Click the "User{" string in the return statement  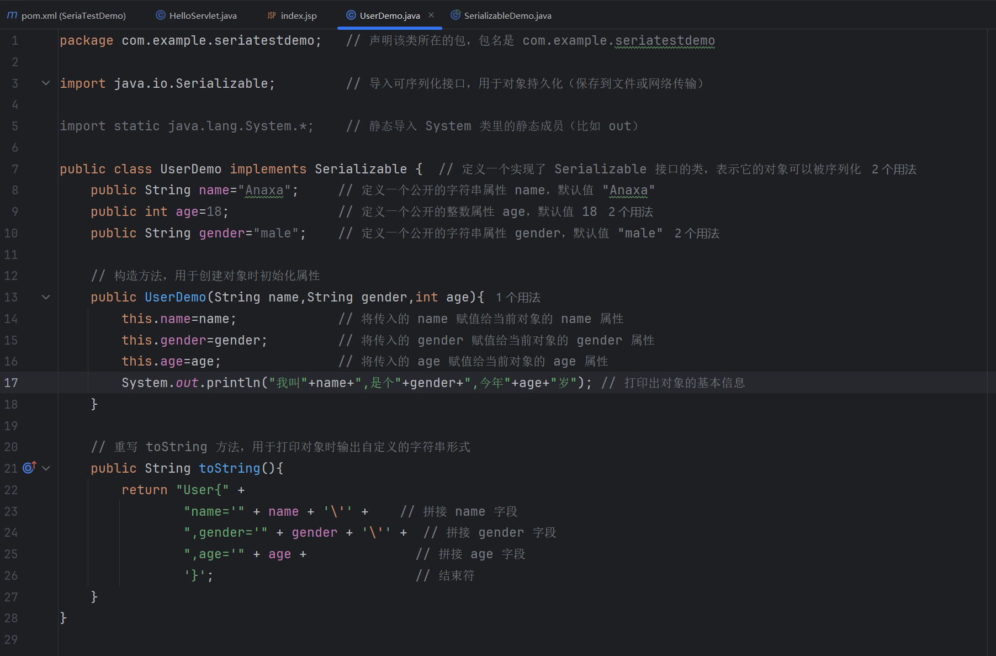tap(202, 490)
